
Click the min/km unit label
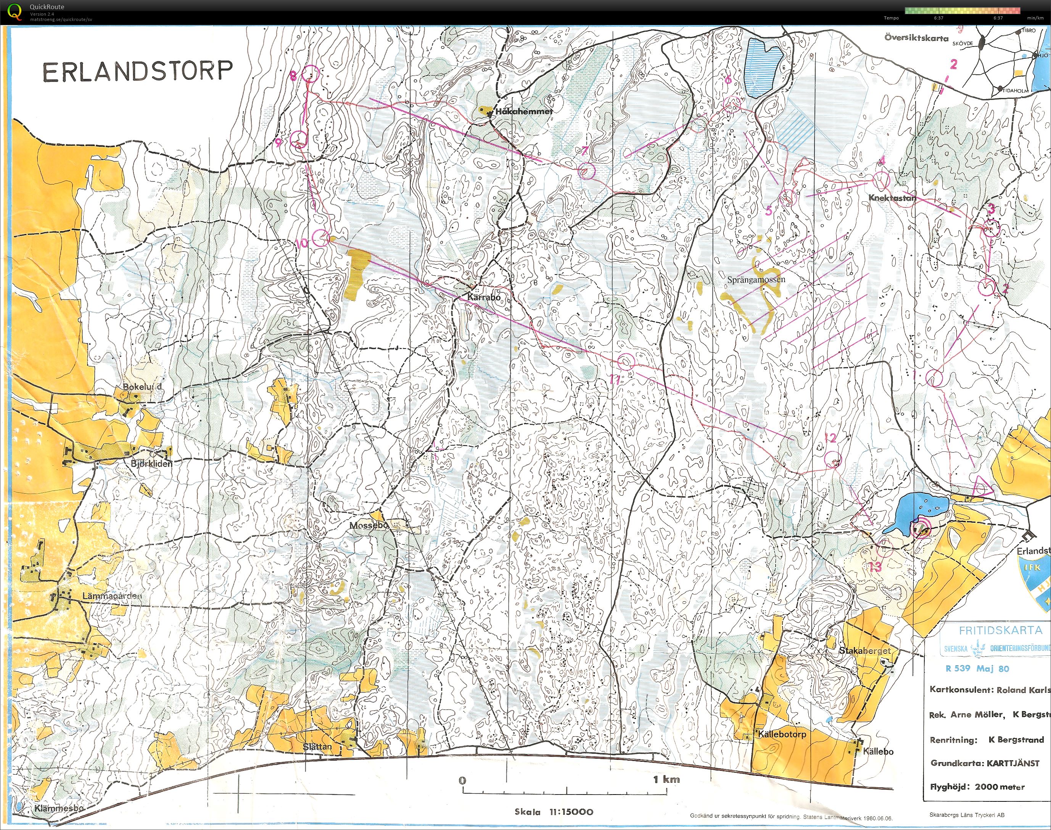pos(1035,18)
